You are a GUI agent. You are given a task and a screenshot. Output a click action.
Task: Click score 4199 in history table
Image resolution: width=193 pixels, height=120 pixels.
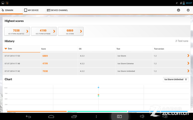point(45,63)
